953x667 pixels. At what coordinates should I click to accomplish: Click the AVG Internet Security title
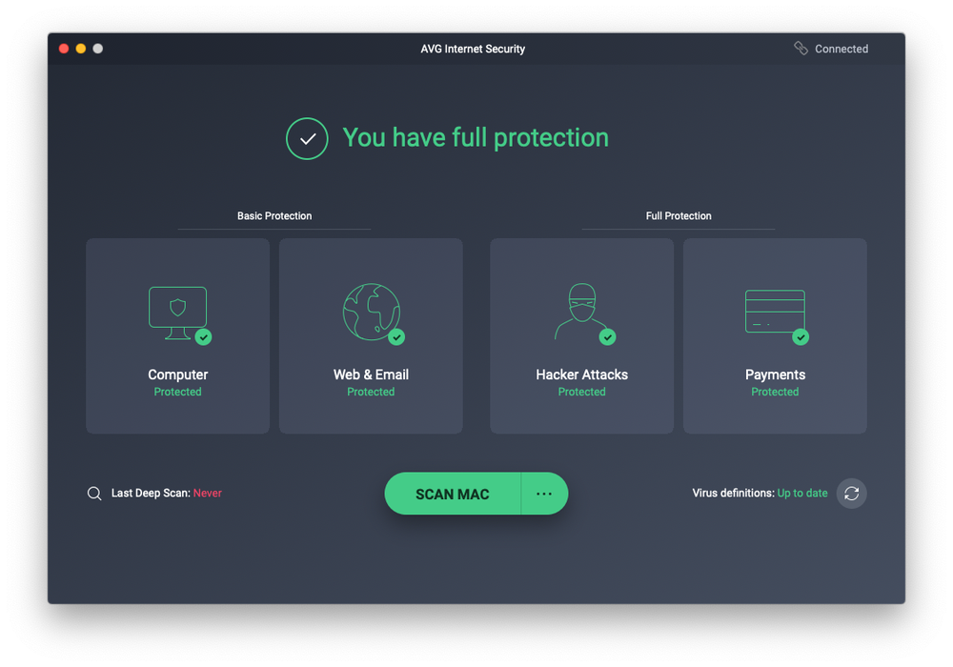tap(473, 49)
